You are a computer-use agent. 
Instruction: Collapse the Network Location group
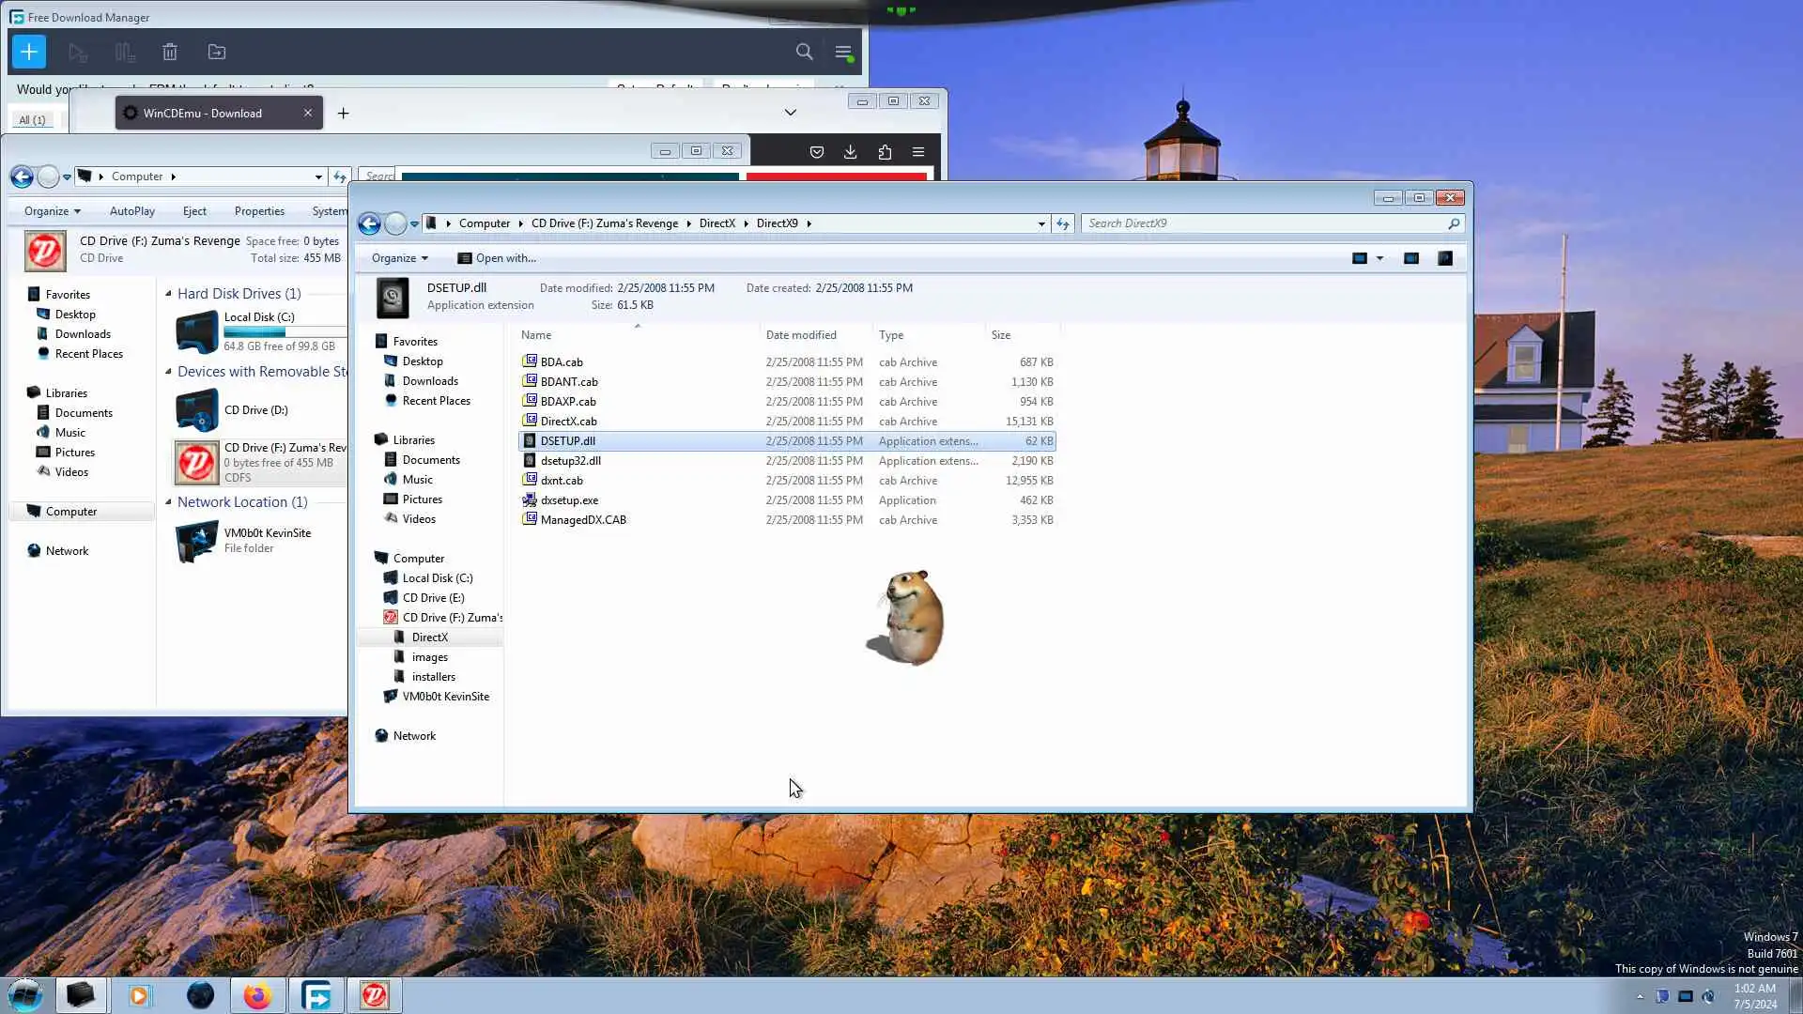tap(169, 502)
